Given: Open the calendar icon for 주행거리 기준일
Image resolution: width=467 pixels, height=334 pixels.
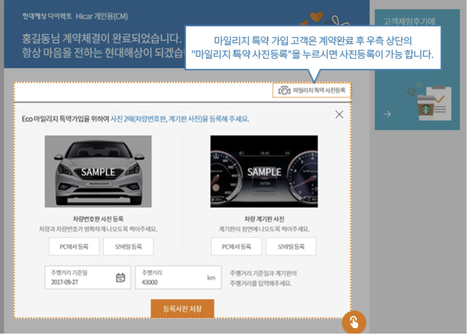Looking at the screenshot, I should click(120, 278).
